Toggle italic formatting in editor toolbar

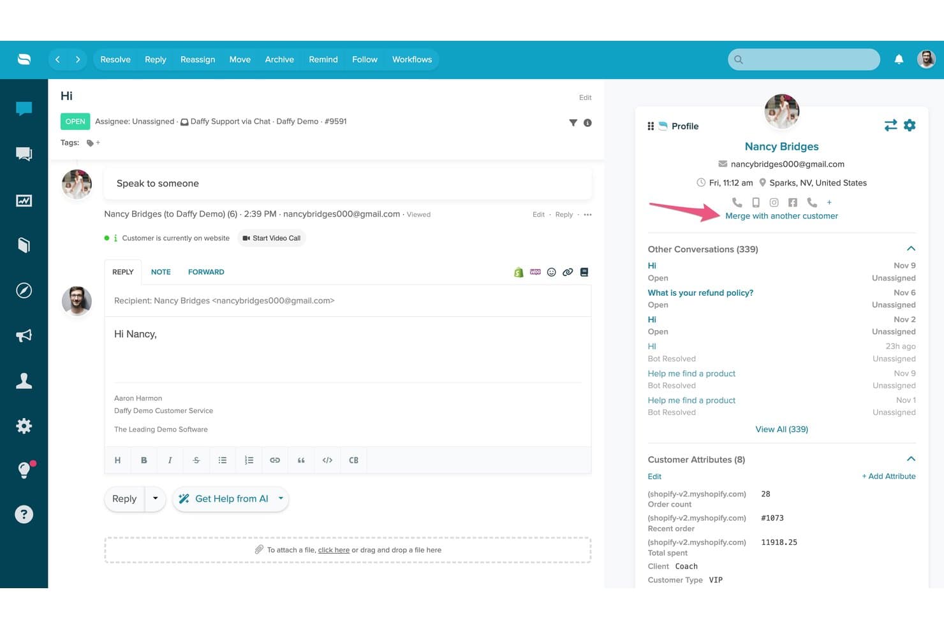170,460
